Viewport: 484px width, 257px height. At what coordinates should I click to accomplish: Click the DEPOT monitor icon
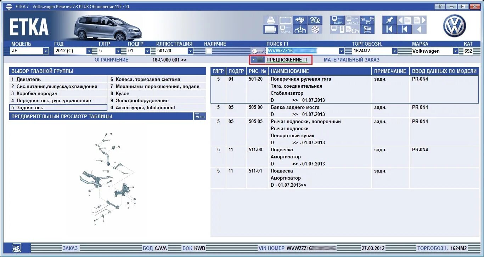coord(352,20)
